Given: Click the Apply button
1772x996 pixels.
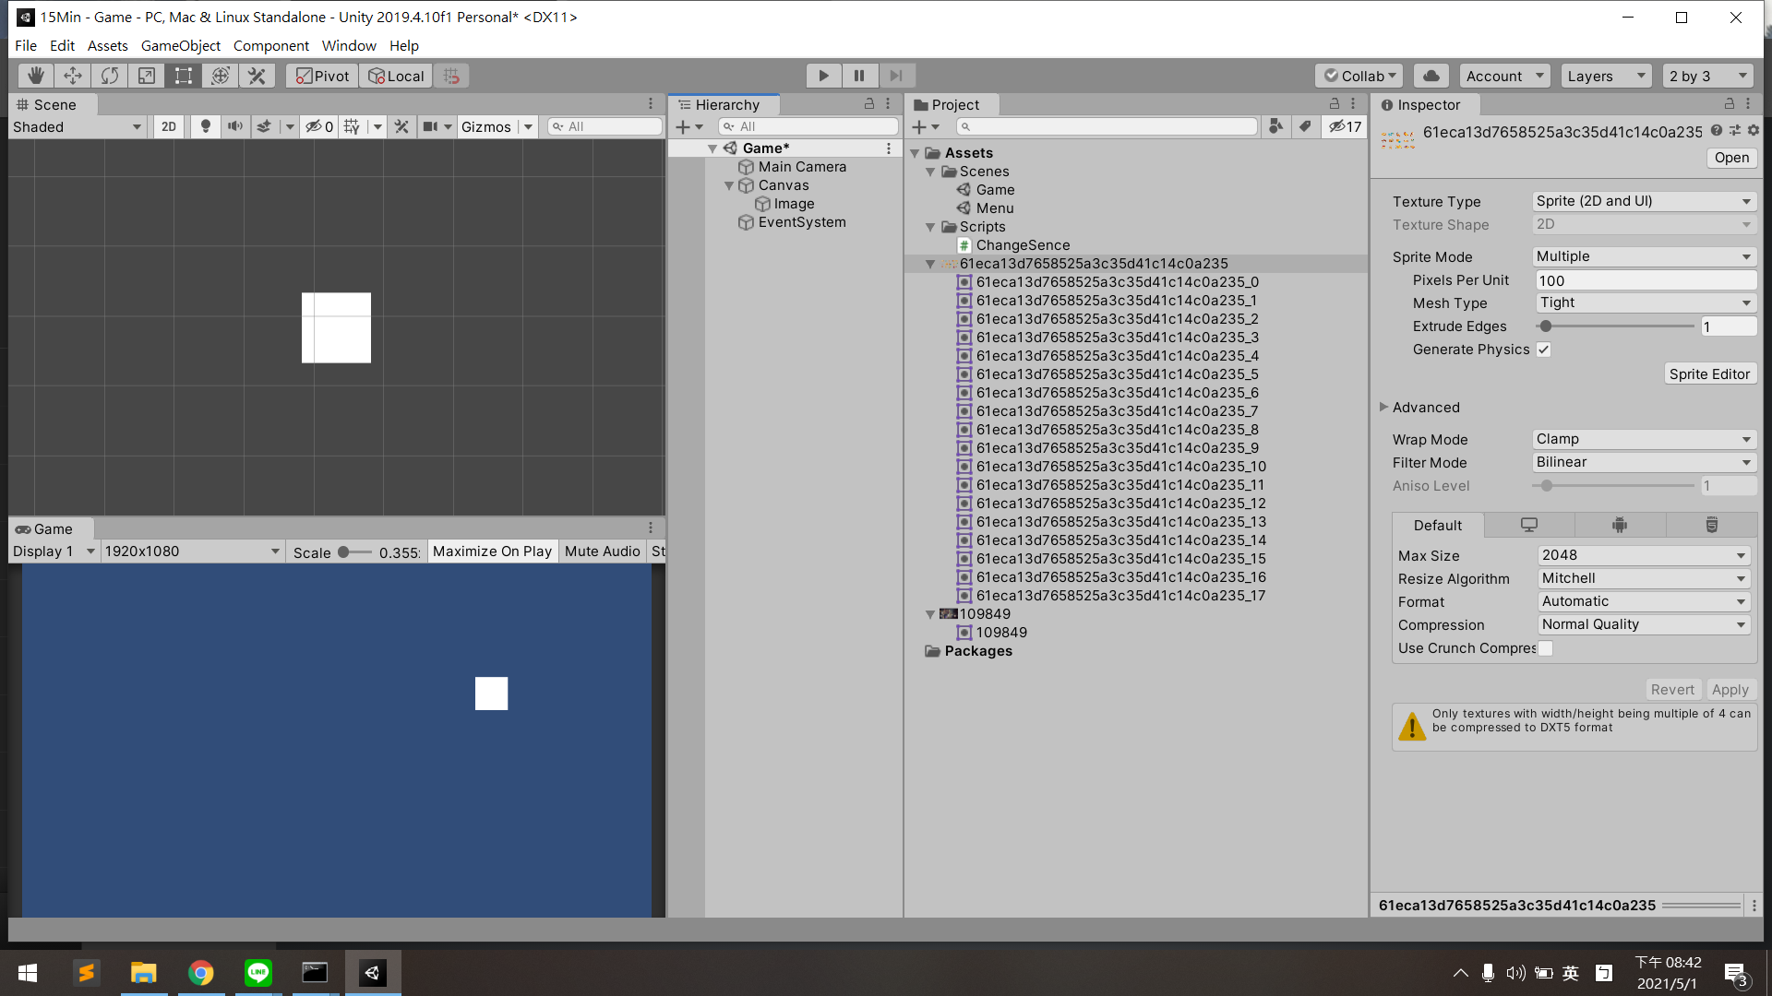Looking at the screenshot, I should (x=1730, y=689).
